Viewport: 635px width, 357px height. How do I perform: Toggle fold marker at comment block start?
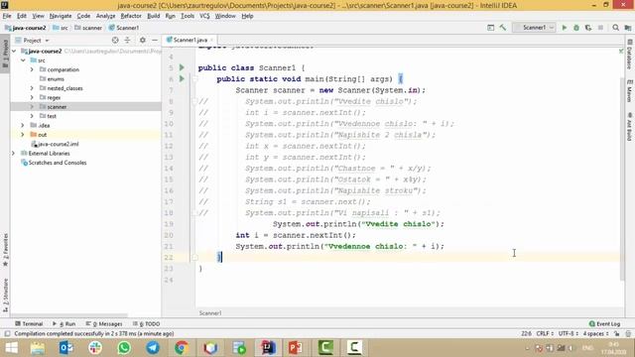(194, 101)
